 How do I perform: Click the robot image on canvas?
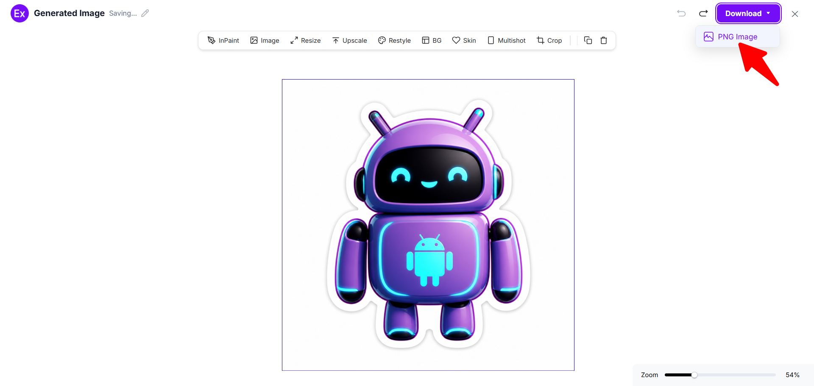428,225
